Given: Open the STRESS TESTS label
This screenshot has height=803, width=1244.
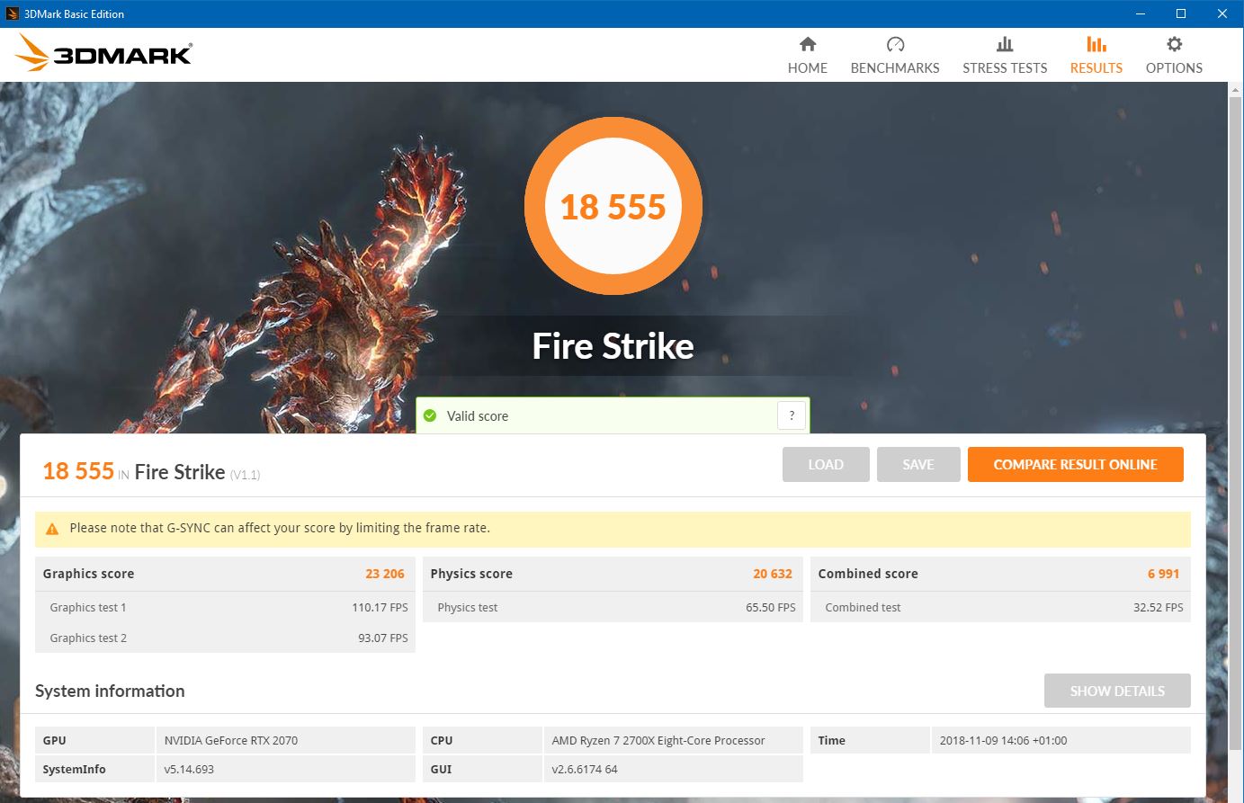Looking at the screenshot, I should pyautogui.click(x=1005, y=68).
